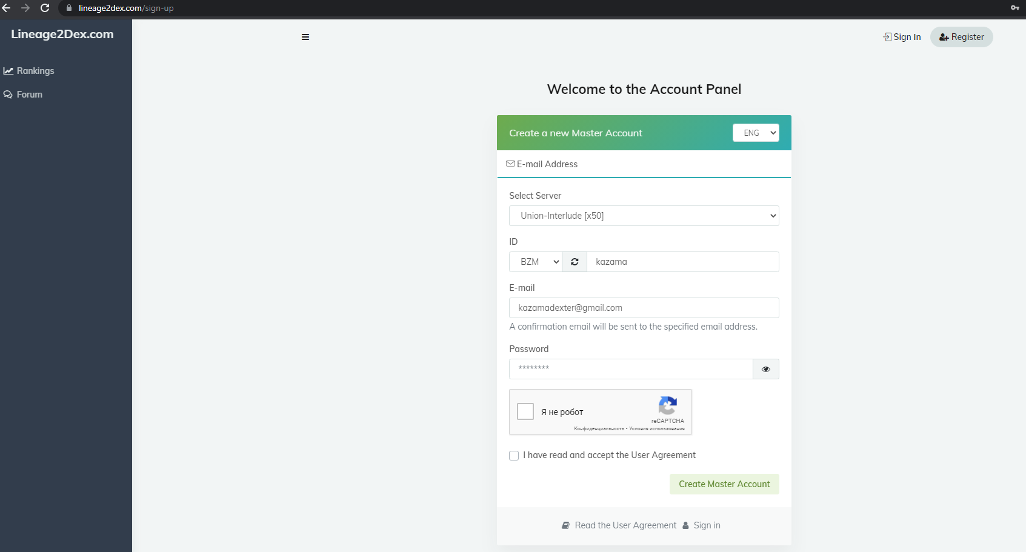Click the hamburger menu icon
The width and height of the screenshot is (1026, 552).
coord(305,37)
